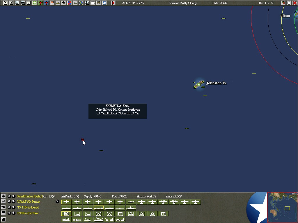Click the ship icon beside TF 1184 row

pyautogui.click(x=3, y=207)
